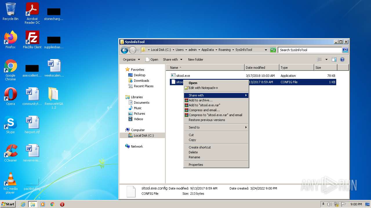Launch Acrobat Reader DC shortcut

32,13
